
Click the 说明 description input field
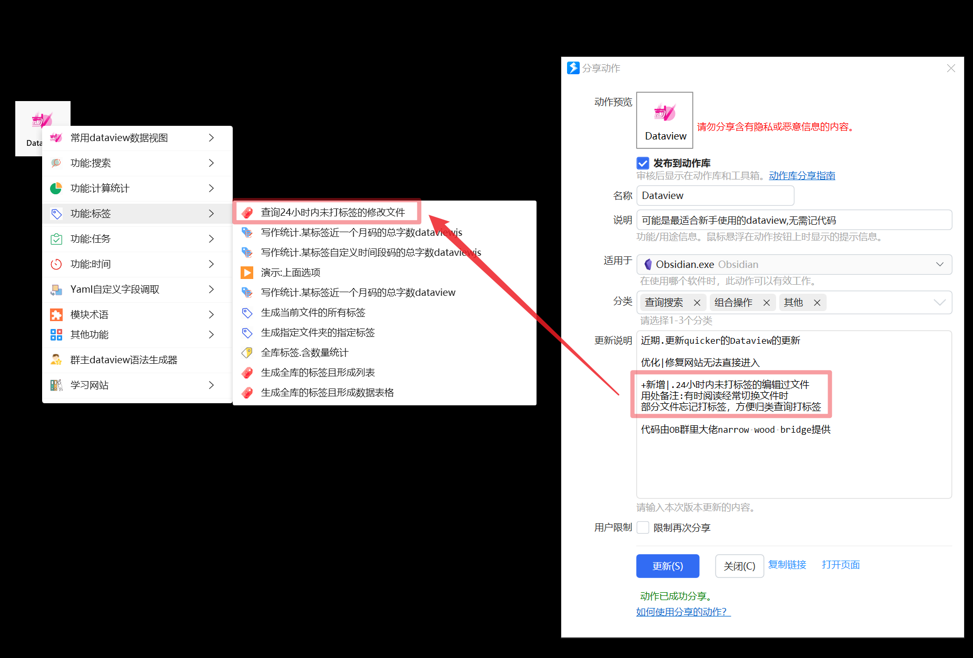[794, 220]
